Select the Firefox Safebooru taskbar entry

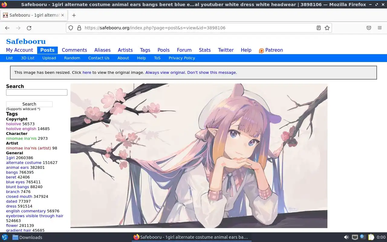191,237
